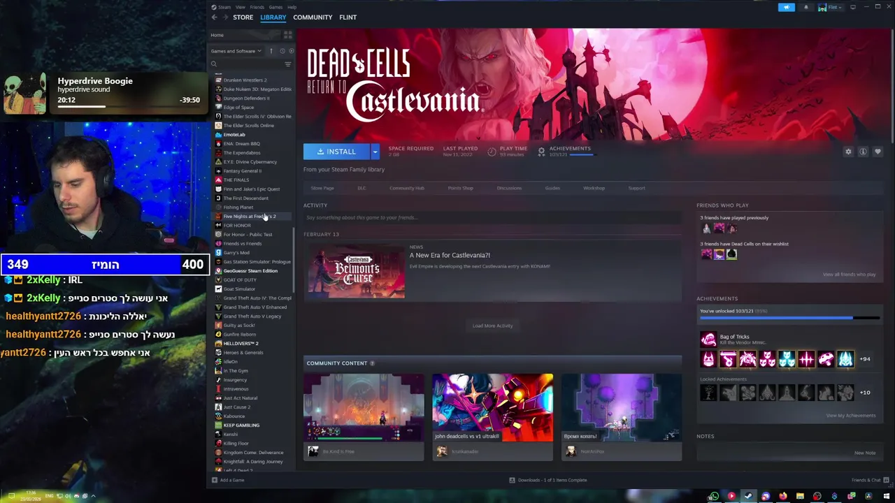Viewport: 895px width, 503px height.
Task: Open the "john deadcells vs v1 ultrakill" artwork
Action: pos(492,408)
